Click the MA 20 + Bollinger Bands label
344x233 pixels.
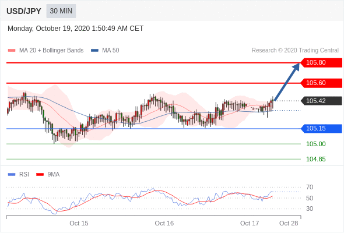(x=51, y=51)
